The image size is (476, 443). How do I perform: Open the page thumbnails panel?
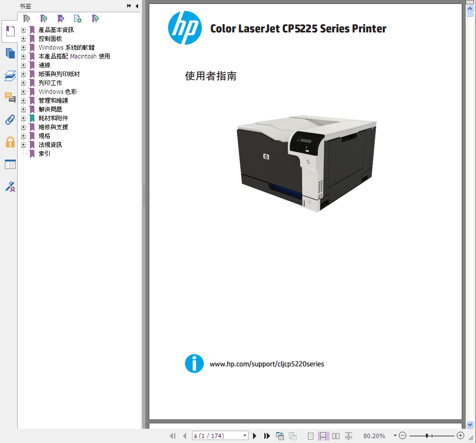(x=10, y=53)
